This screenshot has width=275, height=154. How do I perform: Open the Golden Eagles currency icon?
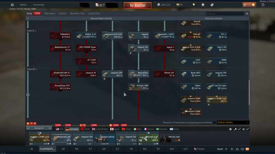coord(178,5)
